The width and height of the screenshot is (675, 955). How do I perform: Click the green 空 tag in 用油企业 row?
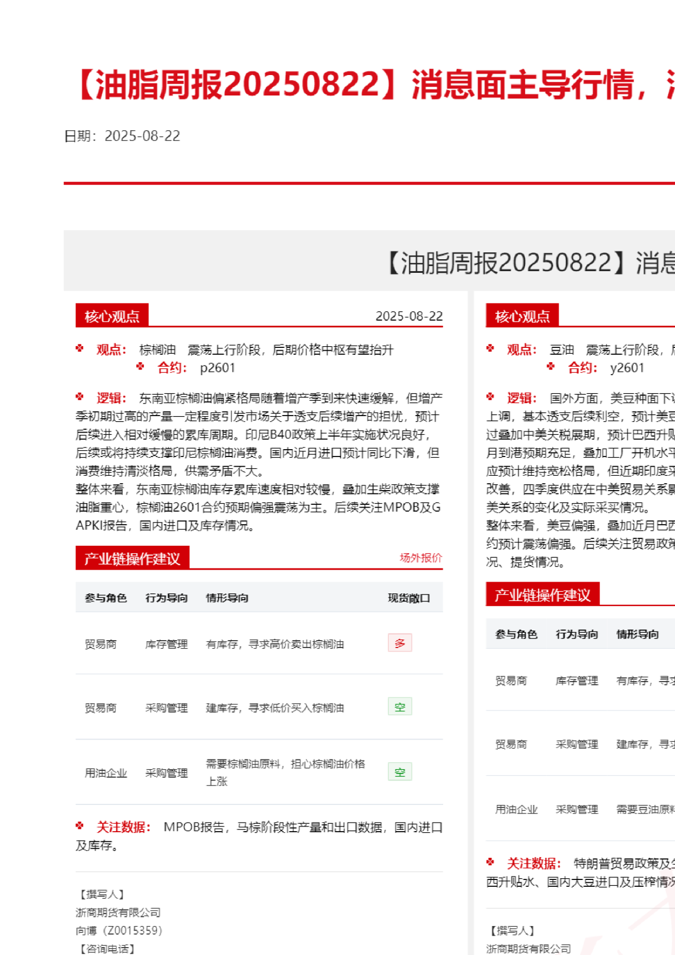(400, 772)
